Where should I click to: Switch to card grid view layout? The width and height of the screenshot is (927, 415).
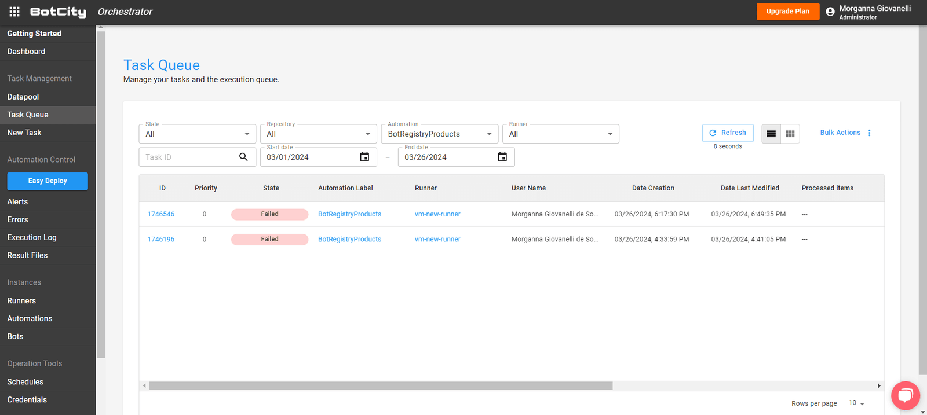790,134
